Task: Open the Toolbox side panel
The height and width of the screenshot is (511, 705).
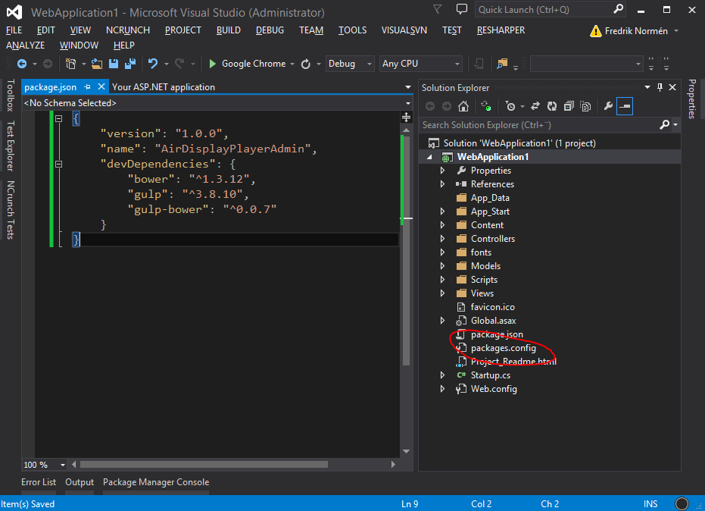Action: coord(11,95)
